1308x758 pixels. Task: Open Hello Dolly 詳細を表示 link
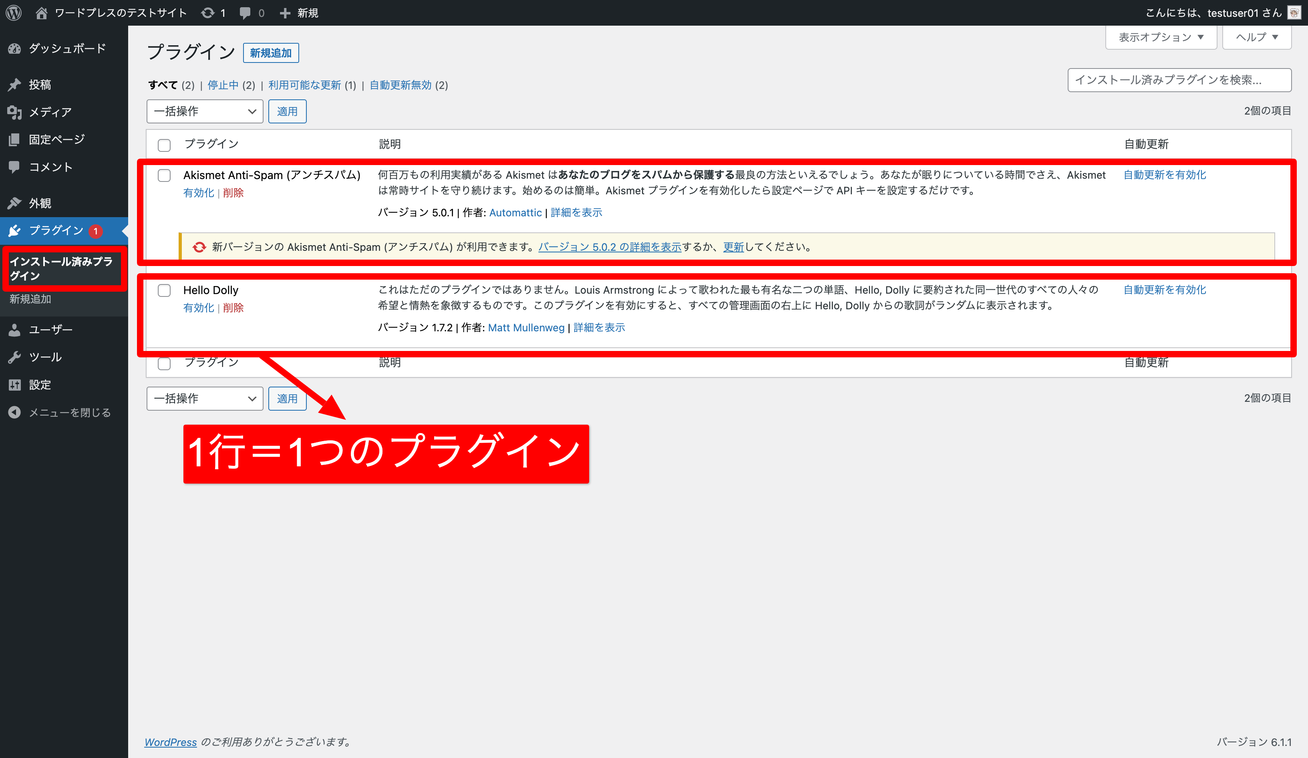tap(599, 328)
